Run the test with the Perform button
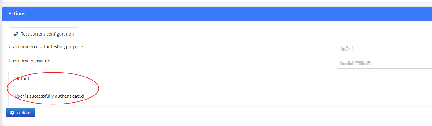Image resolution: width=432 pixels, height=126 pixels. click(21, 113)
